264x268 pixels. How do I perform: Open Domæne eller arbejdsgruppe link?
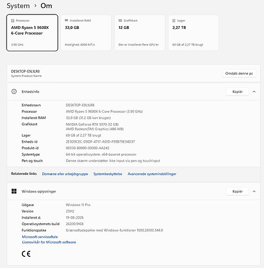click(65, 174)
